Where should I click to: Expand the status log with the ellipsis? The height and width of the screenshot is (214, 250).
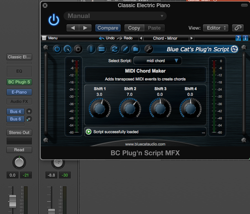pos(203,132)
